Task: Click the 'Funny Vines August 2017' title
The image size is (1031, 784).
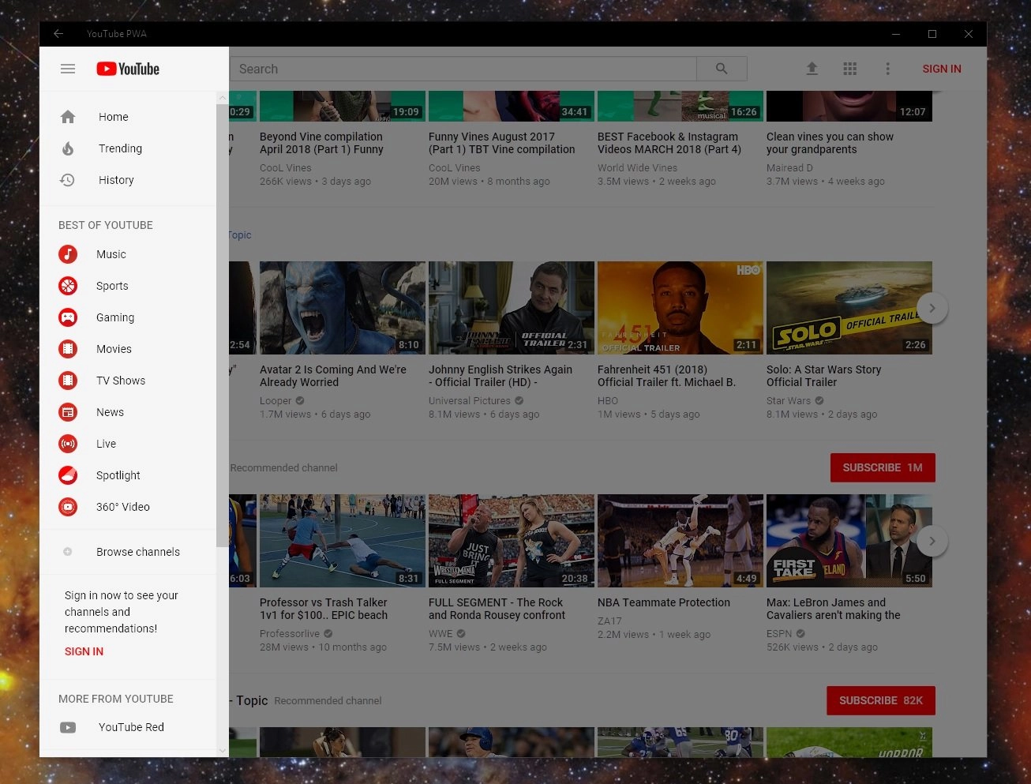Action: point(502,143)
